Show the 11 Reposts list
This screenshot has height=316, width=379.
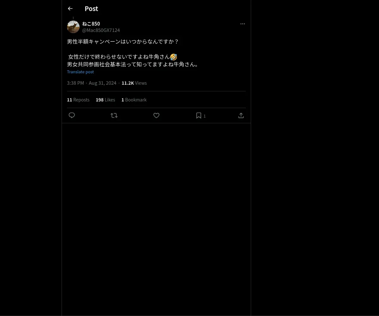(78, 100)
